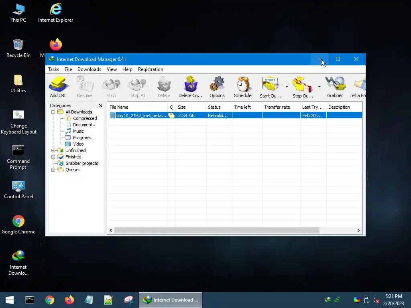
Task: Open the View menu
Action: (x=112, y=69)
